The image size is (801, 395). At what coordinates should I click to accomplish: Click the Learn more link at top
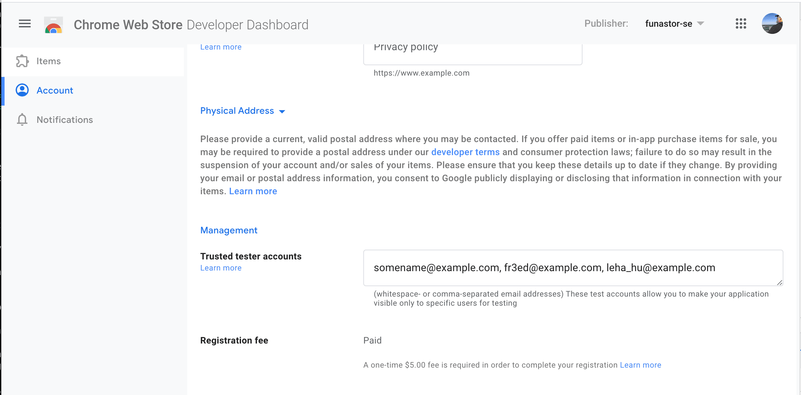[x=221, y=46]
